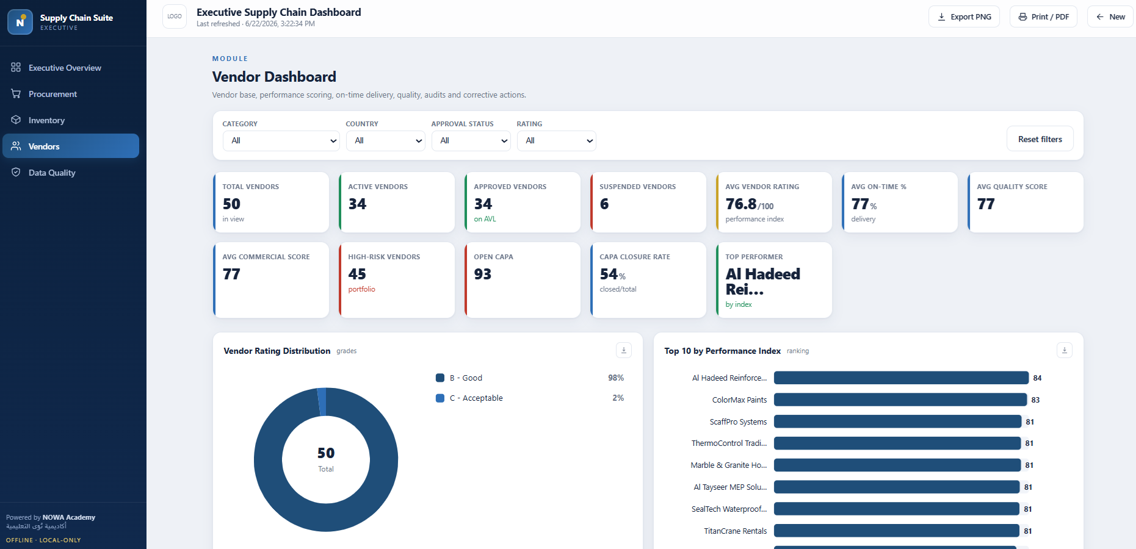Click the ScaffPro Systems bar
This screenshot has width=1136, height=549.
click(898, 422)
